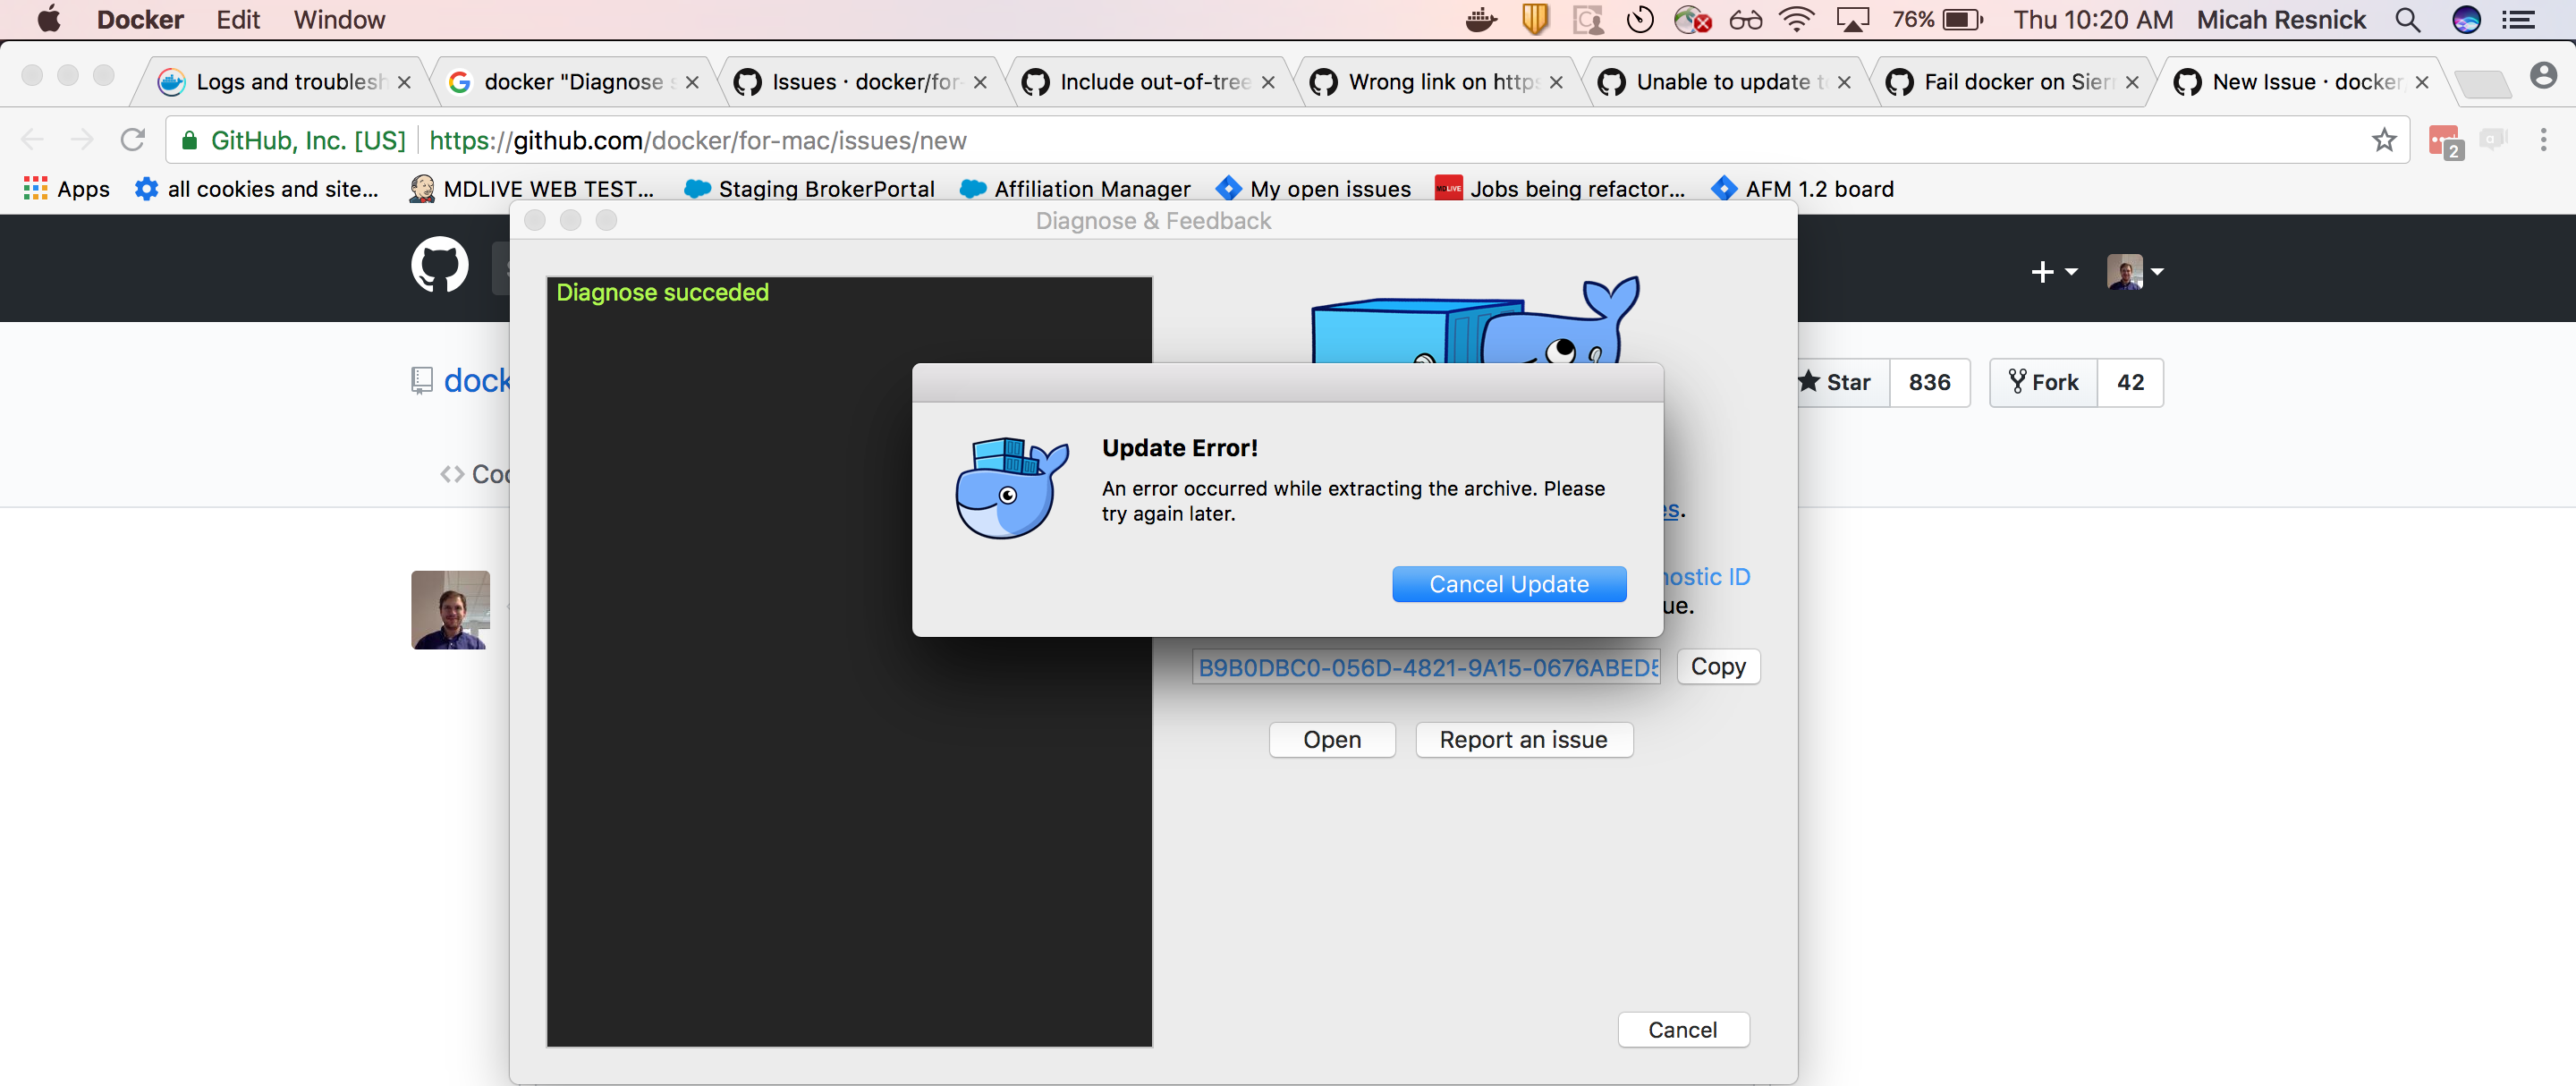Open Chrome three-dot menu
Image resolution: width=2576 pixels, height=1086 pixels.
(2543, 140)
